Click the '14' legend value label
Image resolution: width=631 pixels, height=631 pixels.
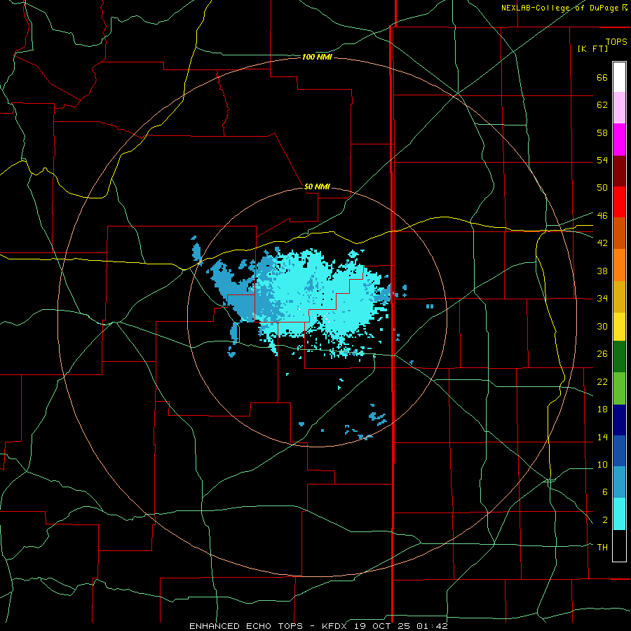click(x=602, y=437)
